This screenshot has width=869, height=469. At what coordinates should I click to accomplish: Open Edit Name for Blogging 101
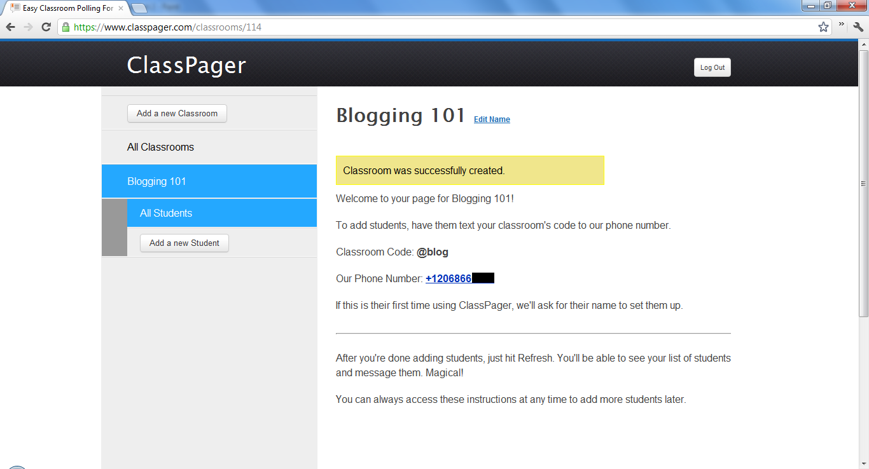pos(491,119)
